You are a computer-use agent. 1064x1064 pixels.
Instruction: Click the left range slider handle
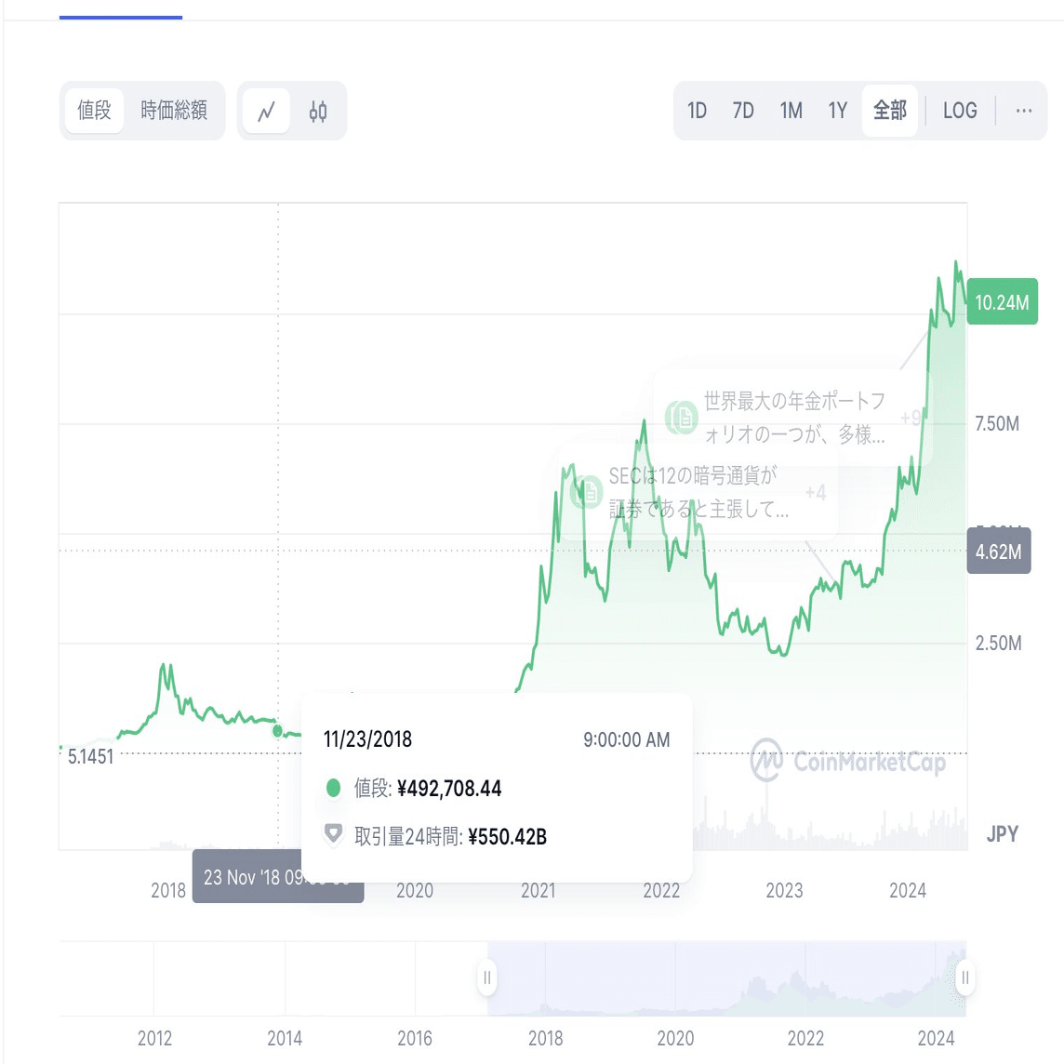tap(487, 978)
